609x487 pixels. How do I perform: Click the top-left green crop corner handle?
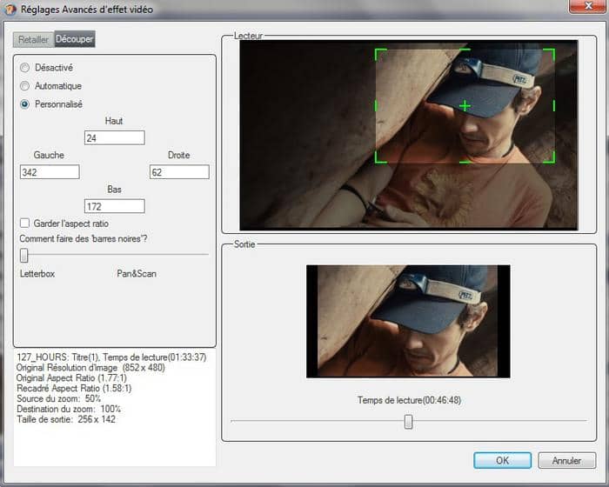[380, 54]
